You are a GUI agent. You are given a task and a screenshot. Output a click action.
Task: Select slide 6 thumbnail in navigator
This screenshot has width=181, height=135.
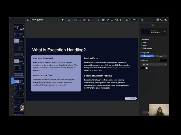[19, 61]
